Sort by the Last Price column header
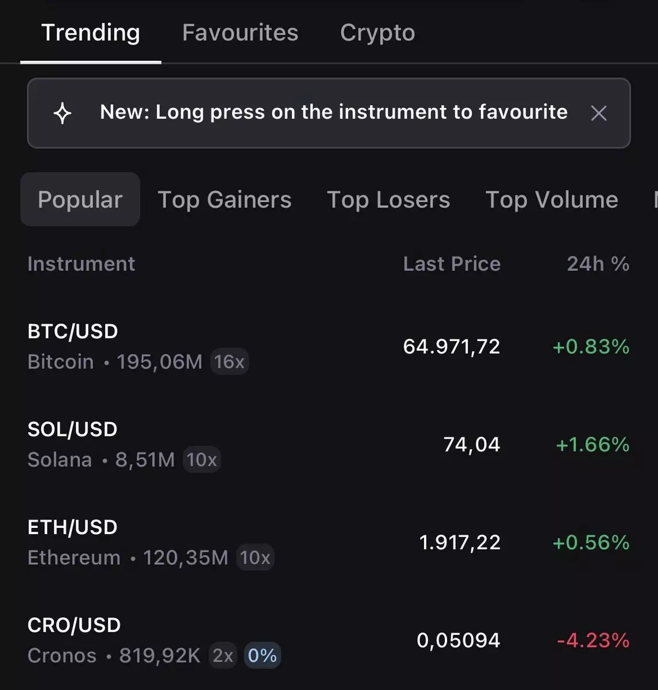Viewport: 658px width, 690px height. pyautogui.click(x=452, y=264)
